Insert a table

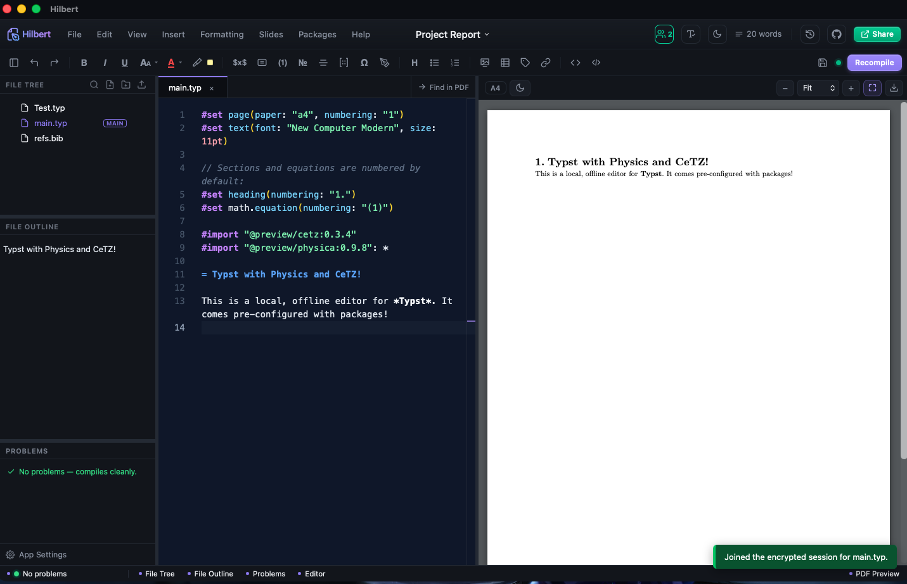(505, 63)
